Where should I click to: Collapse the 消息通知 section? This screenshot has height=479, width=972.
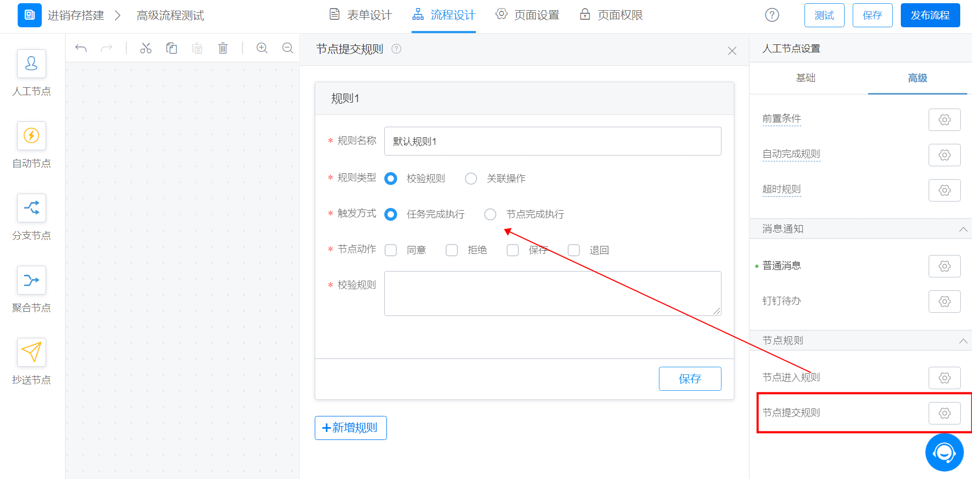(963, 229)
